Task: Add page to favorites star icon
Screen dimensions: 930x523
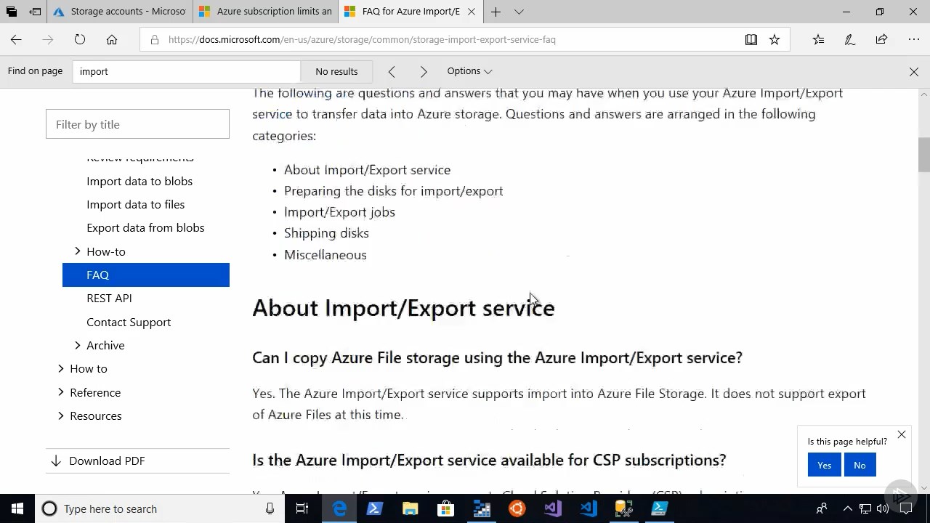Action: coord(775,39)
